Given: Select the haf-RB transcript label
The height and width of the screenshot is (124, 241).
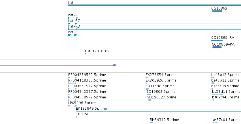Looking at the screenshot, I should point(74,15).
